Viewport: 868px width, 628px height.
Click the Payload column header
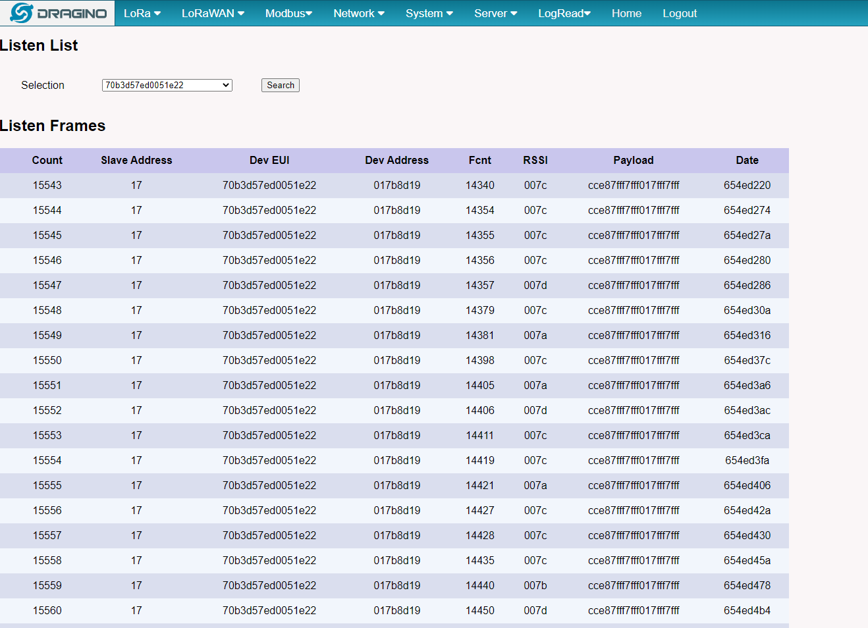(x=634, y=160)
